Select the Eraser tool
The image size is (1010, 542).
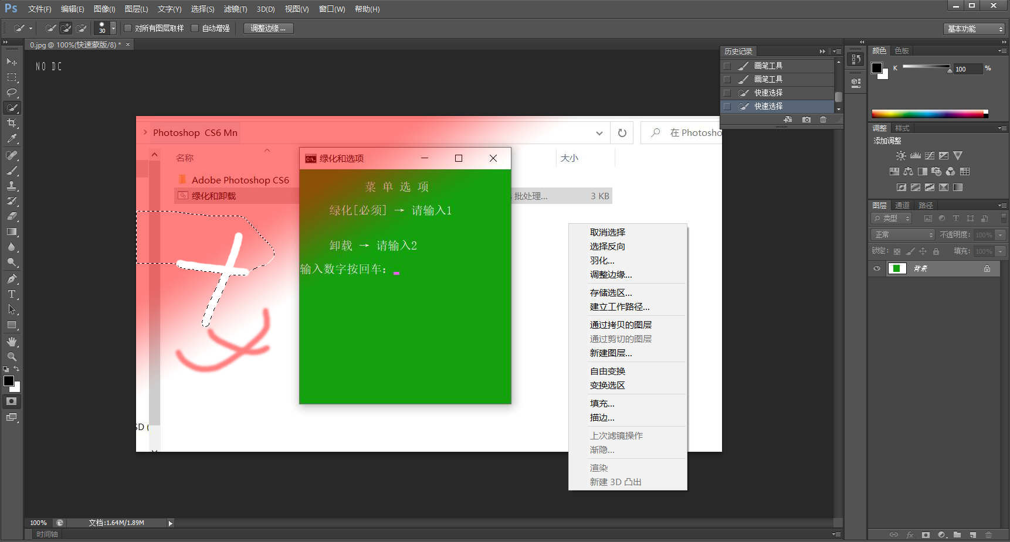[12, 216]
